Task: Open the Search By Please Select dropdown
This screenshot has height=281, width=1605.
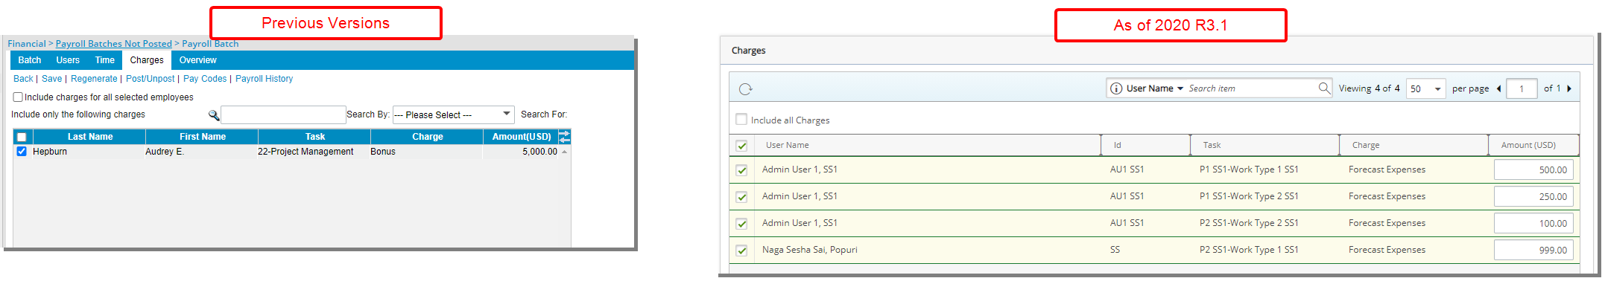Action: [x=453, y=114]
